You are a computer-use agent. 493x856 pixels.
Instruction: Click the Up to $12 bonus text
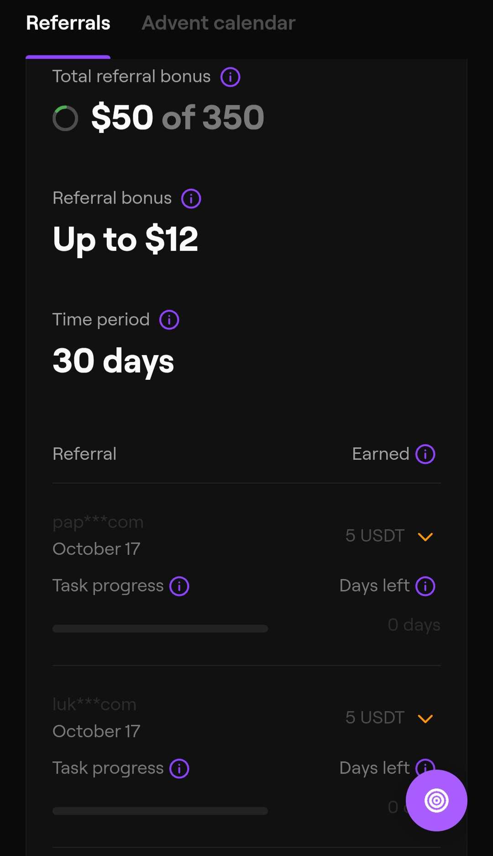click(x=125, y=239)
